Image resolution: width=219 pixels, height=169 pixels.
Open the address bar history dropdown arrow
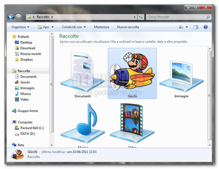pos(134,17)
